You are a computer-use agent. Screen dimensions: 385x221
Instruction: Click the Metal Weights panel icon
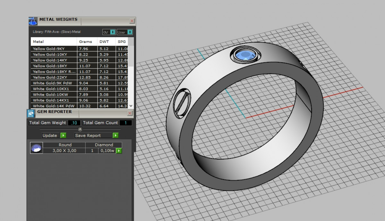33,21
